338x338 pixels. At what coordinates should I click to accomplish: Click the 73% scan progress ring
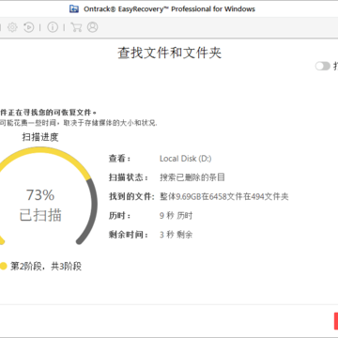pyautogui.click(x=40, y=196)
